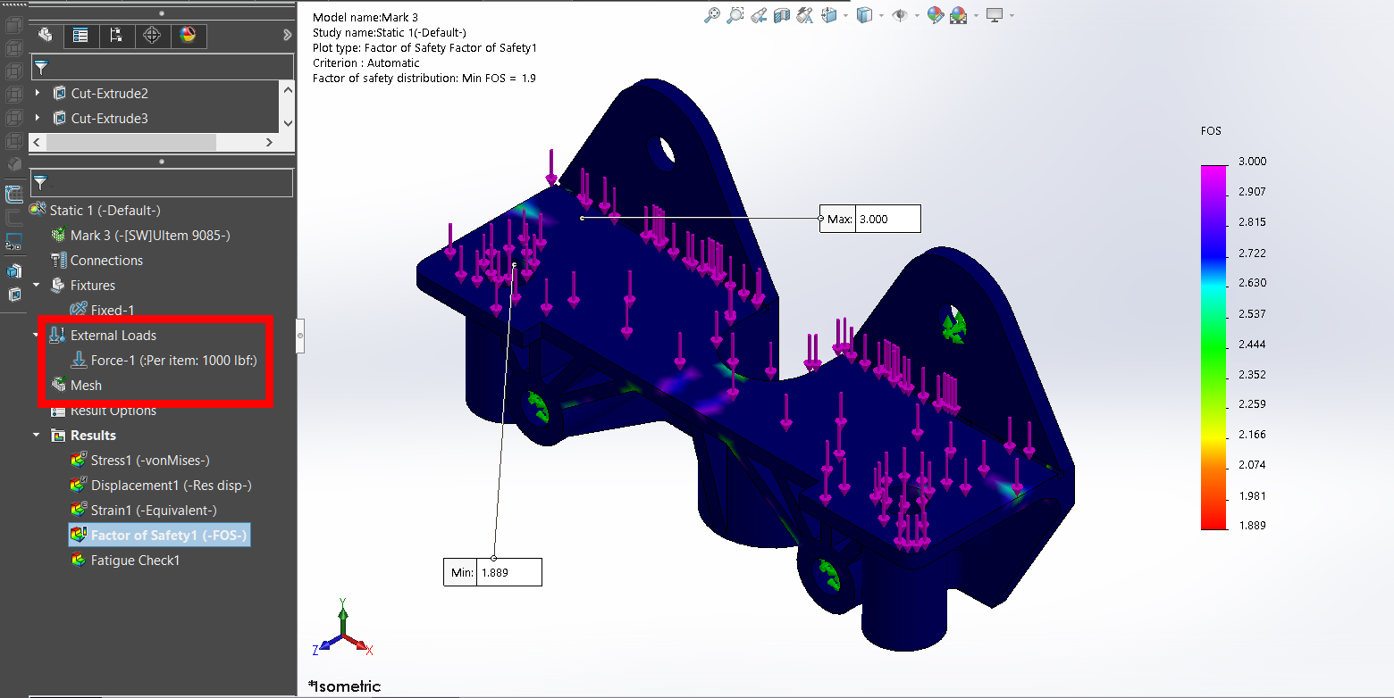
Task: Open View Orientation dropdown arrow
Action: 844,16
